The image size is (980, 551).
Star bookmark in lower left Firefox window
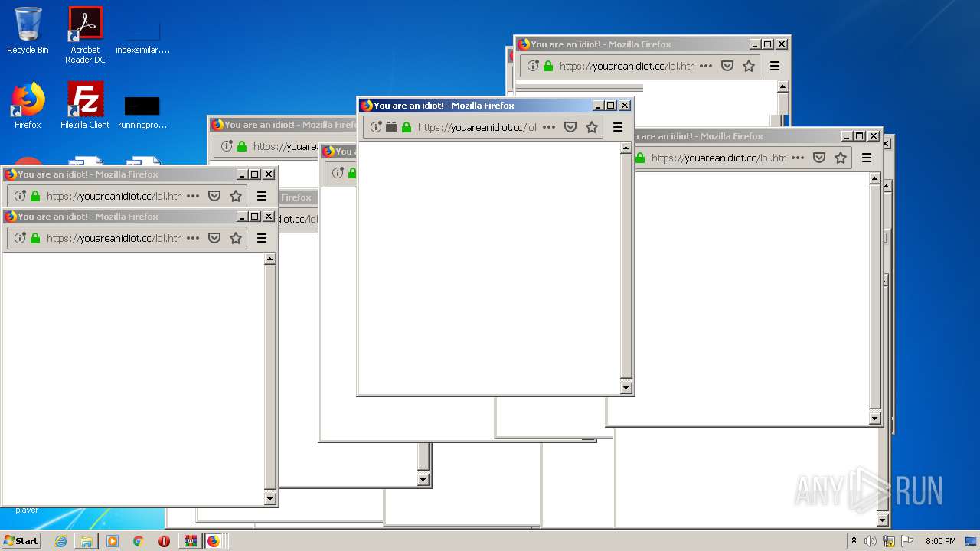(x=236, y=238)
